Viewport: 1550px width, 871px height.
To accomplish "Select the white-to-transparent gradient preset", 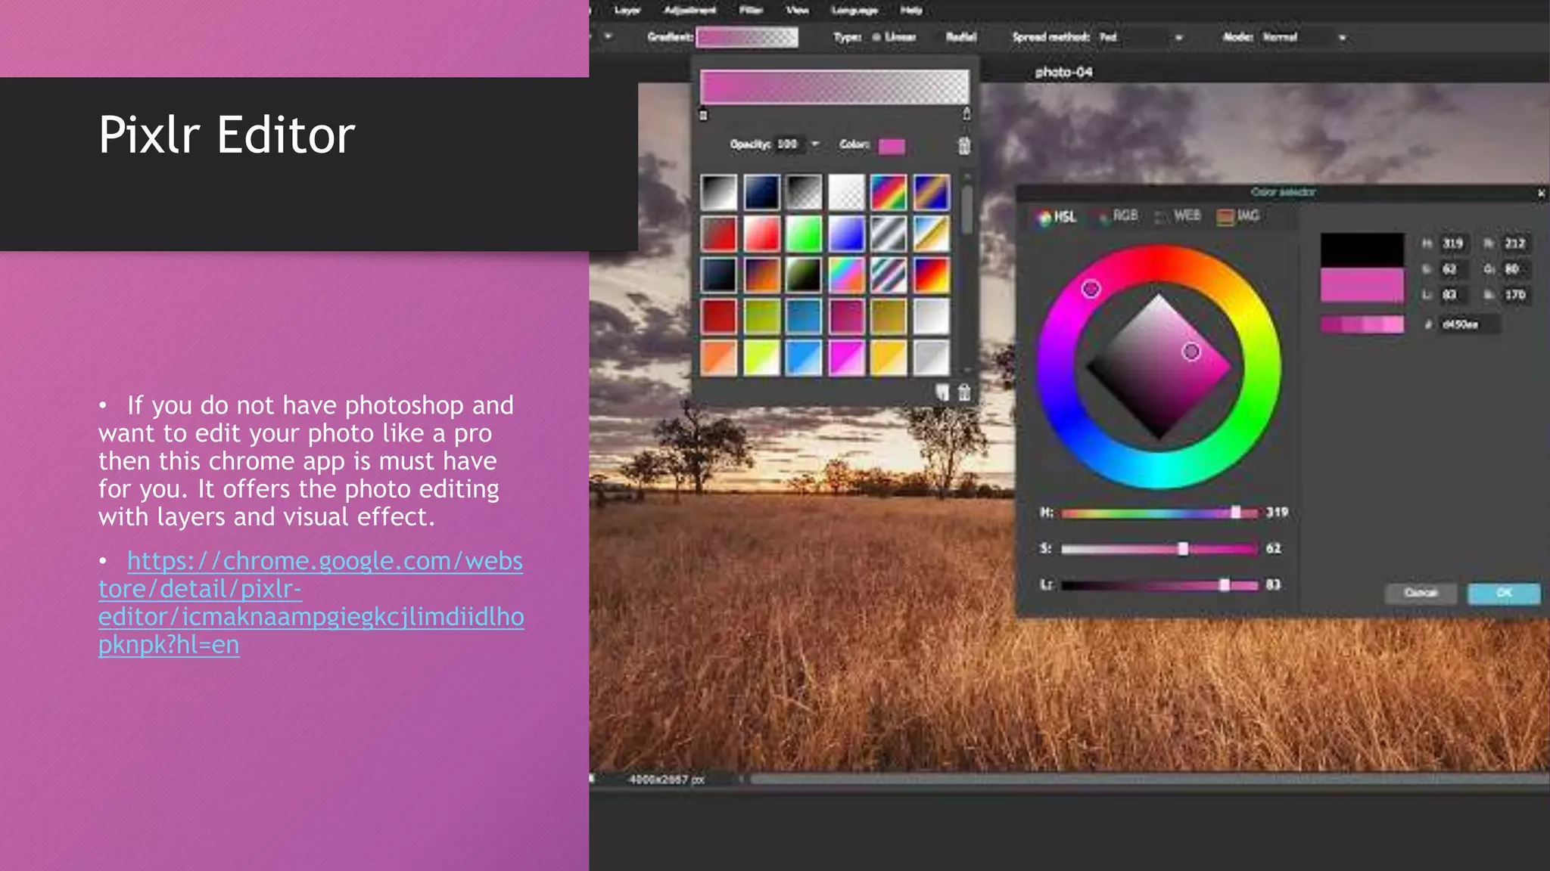I will click(x=846, y=192).
